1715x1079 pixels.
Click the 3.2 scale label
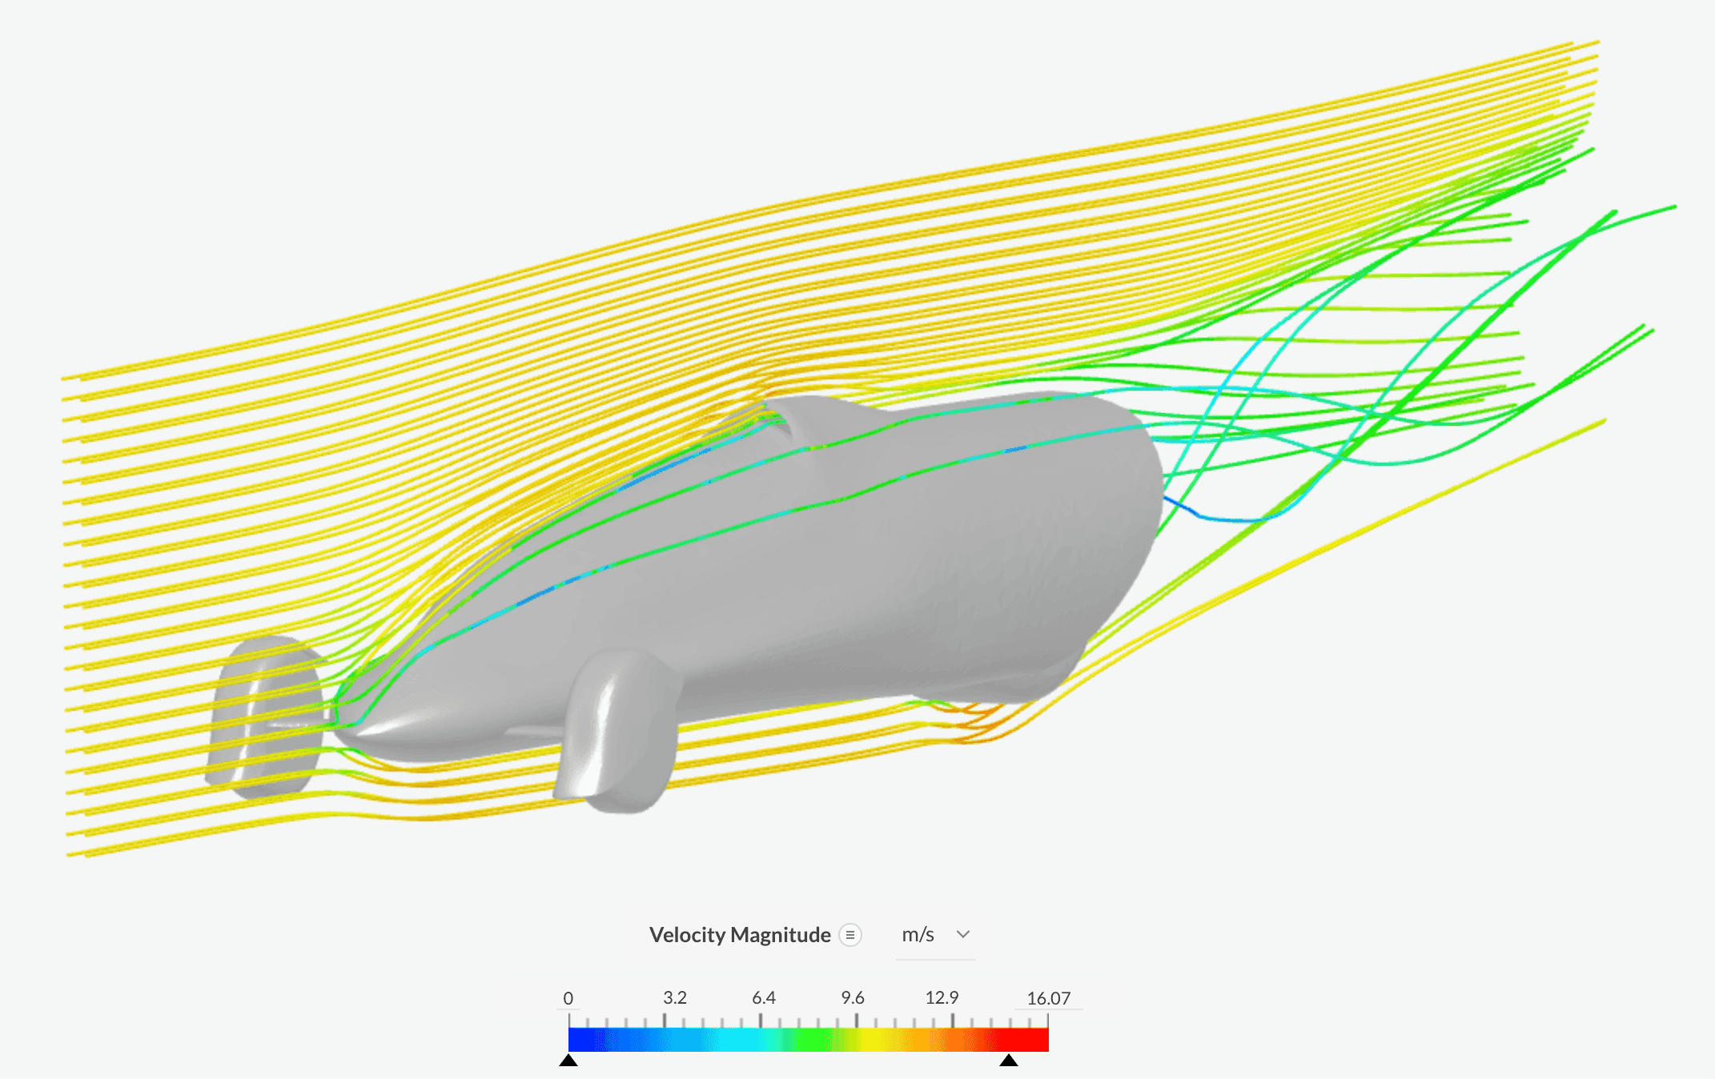coord(675,997)
